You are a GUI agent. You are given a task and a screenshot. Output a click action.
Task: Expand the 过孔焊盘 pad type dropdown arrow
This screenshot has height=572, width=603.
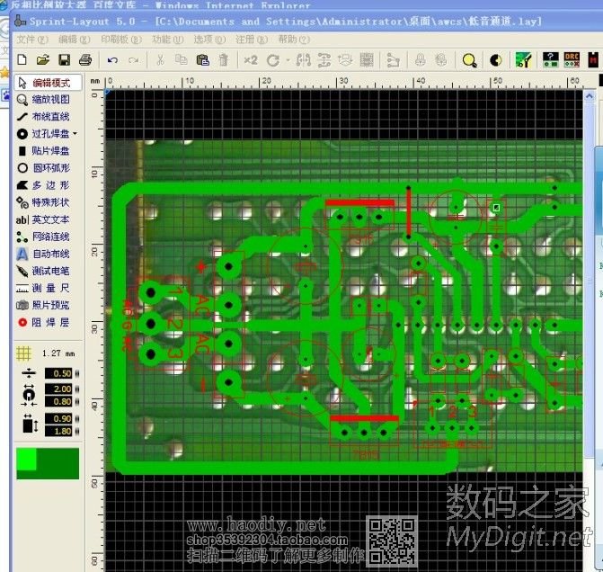[x=75, y=134]
